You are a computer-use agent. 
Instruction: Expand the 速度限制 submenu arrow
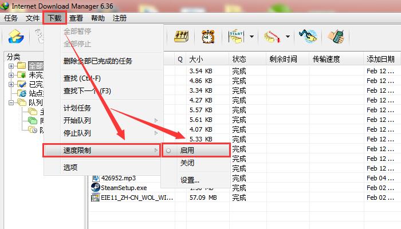pos(156,150)
